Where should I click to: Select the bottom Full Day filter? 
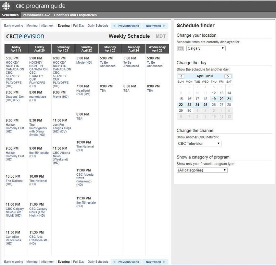tap(79, 262)
